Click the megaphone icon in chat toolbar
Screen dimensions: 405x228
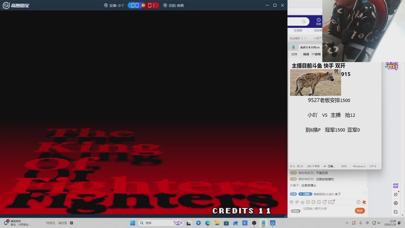coord(297,202)
